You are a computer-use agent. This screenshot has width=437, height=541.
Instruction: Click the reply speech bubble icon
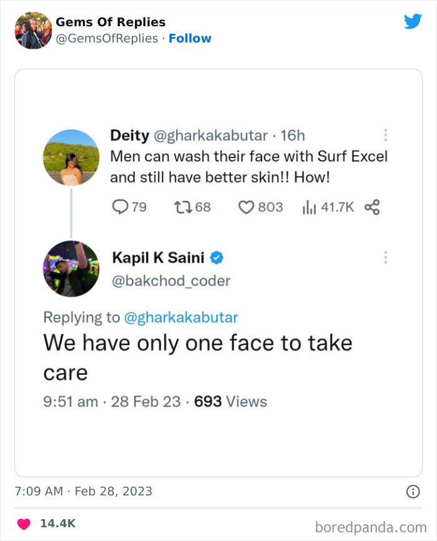pyautogui.click(x=119, y=207)
